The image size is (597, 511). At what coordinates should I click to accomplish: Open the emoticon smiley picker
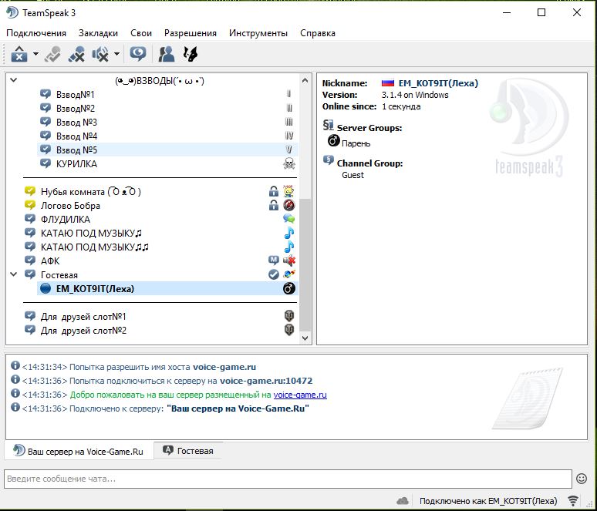pos(582,479)
